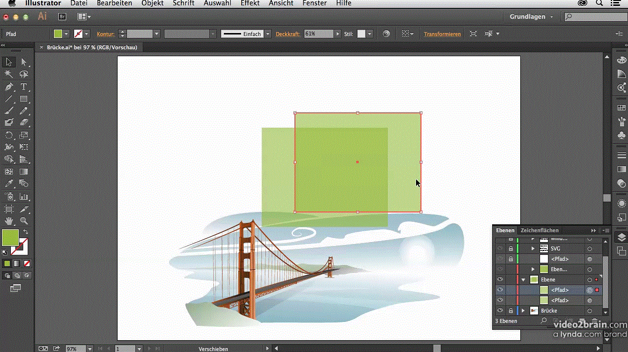Activate the Scale tool

tap(24, 135)
